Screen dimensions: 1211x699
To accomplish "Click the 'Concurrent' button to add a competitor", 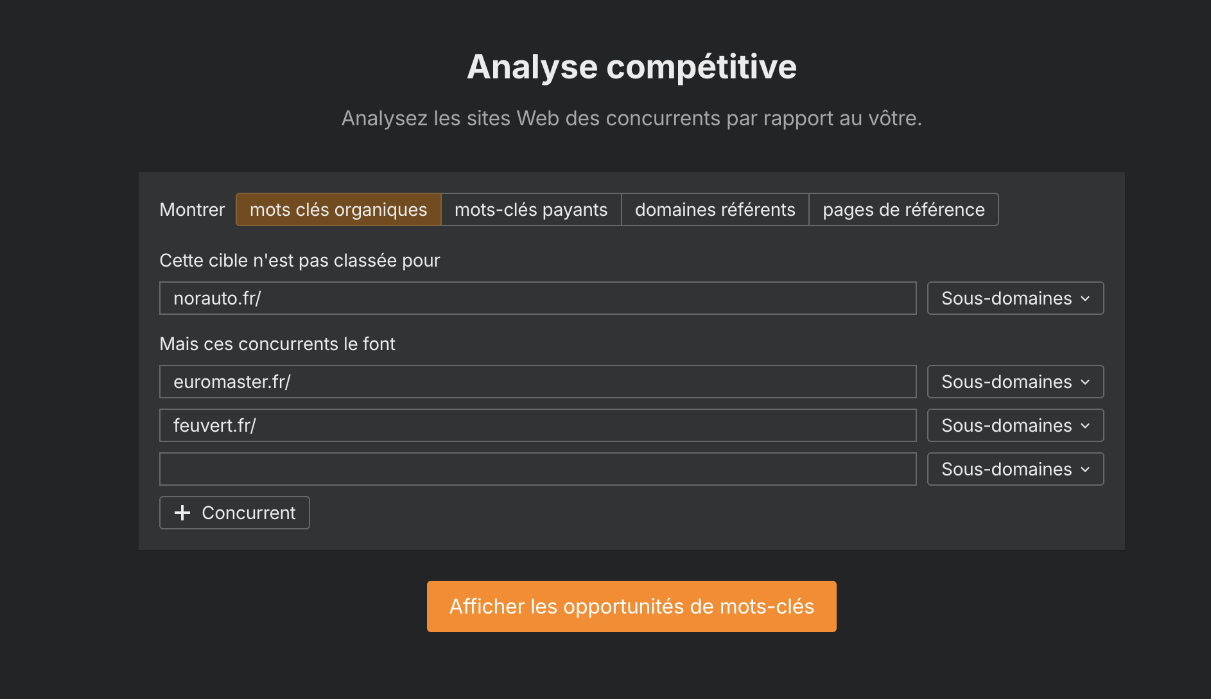I will pos(234,513).
